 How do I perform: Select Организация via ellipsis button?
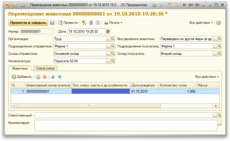108,39
